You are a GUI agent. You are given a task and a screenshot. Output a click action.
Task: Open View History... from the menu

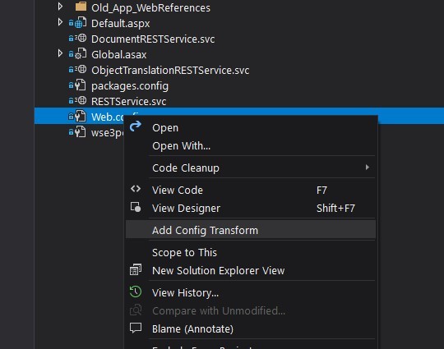click(251, 292)
